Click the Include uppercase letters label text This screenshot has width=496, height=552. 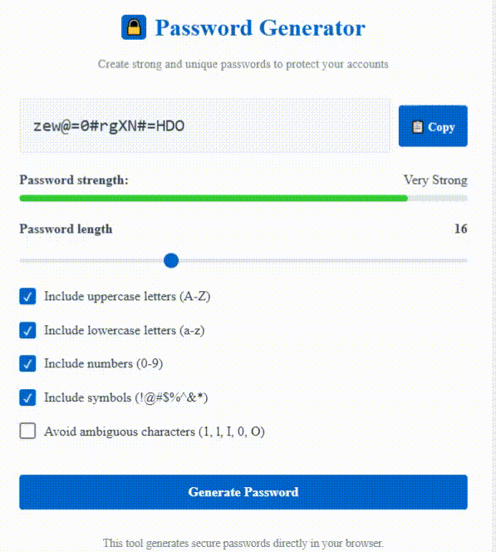[x=127, y=297]
